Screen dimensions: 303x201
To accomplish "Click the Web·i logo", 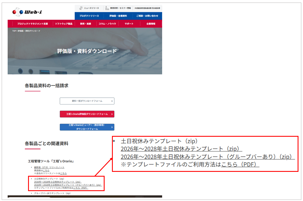I will [x=27, y=12].
